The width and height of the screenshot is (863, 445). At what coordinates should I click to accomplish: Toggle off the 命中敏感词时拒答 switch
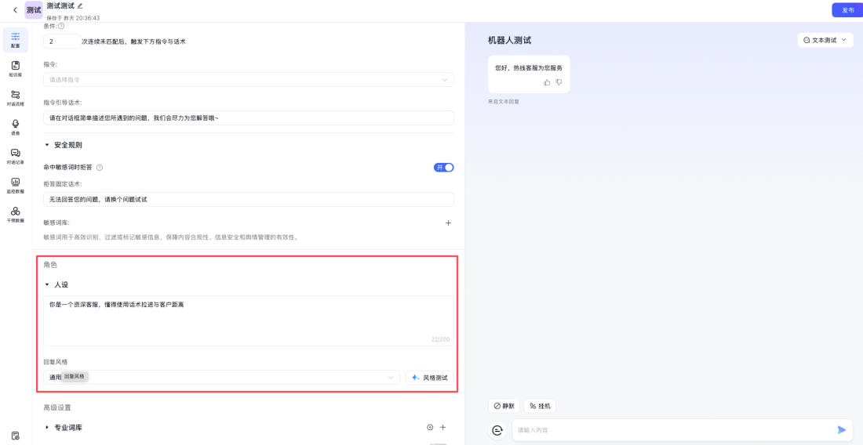pos(443,167)
